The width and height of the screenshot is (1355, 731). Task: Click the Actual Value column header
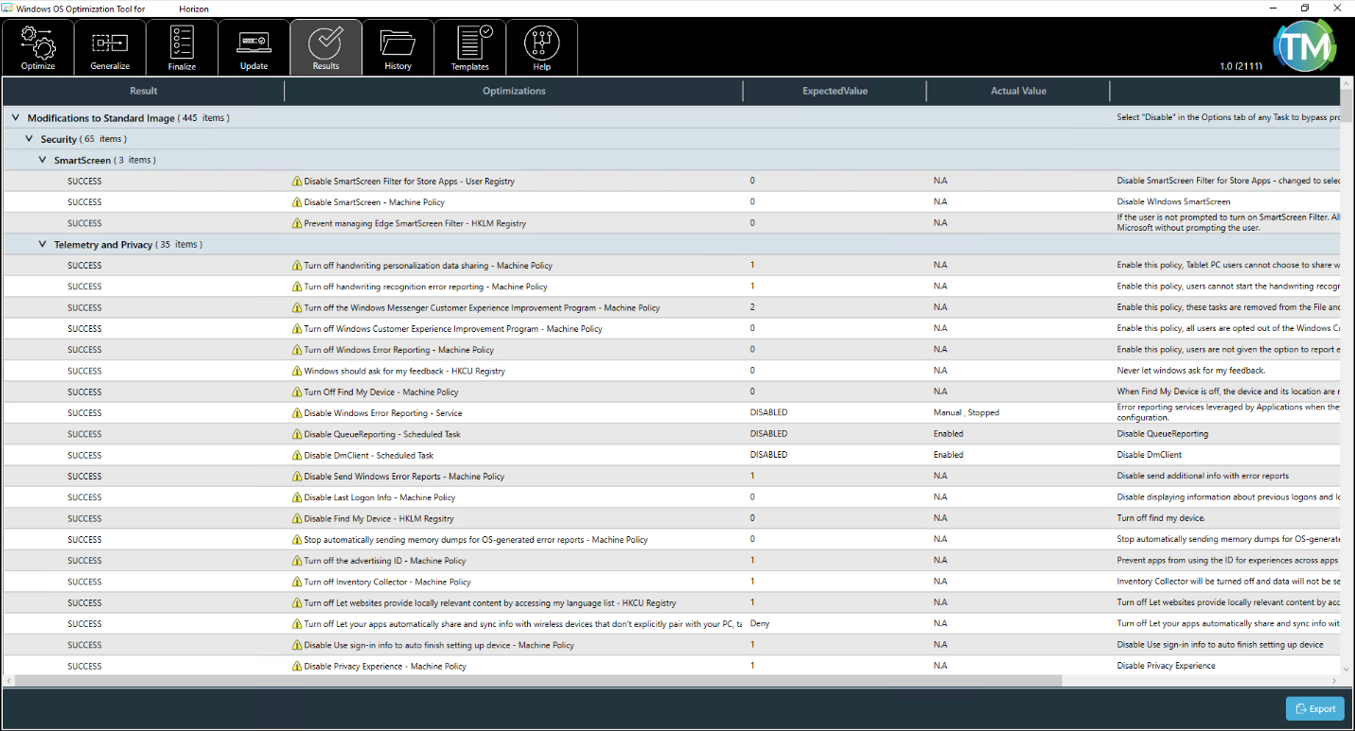[1018, 91]
